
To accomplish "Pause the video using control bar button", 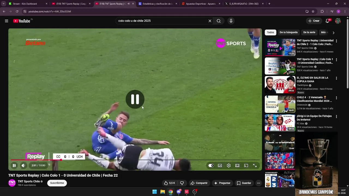I will [14, 165].
